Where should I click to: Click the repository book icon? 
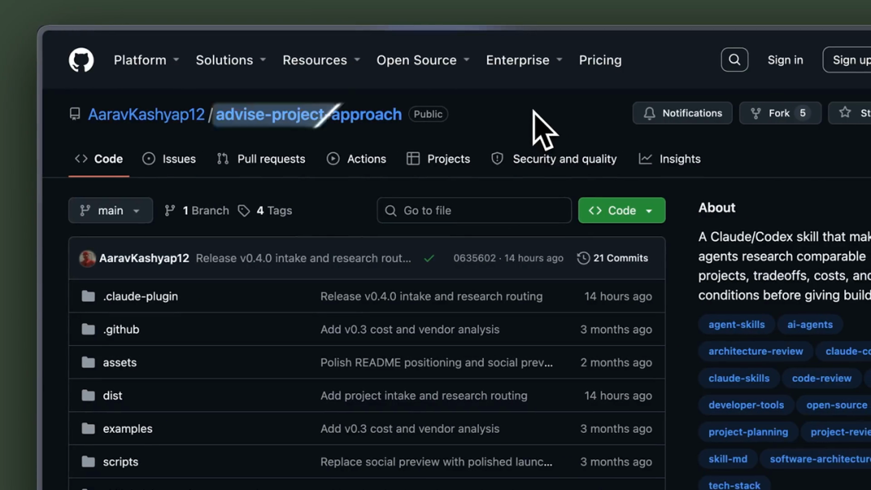click(75, 114)
